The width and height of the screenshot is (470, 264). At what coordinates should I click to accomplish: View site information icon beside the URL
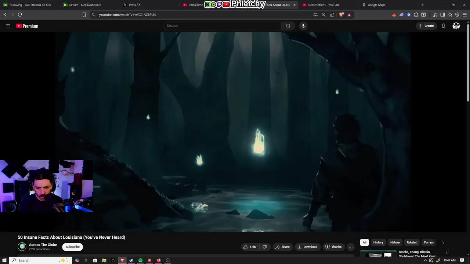click(94, 15)
